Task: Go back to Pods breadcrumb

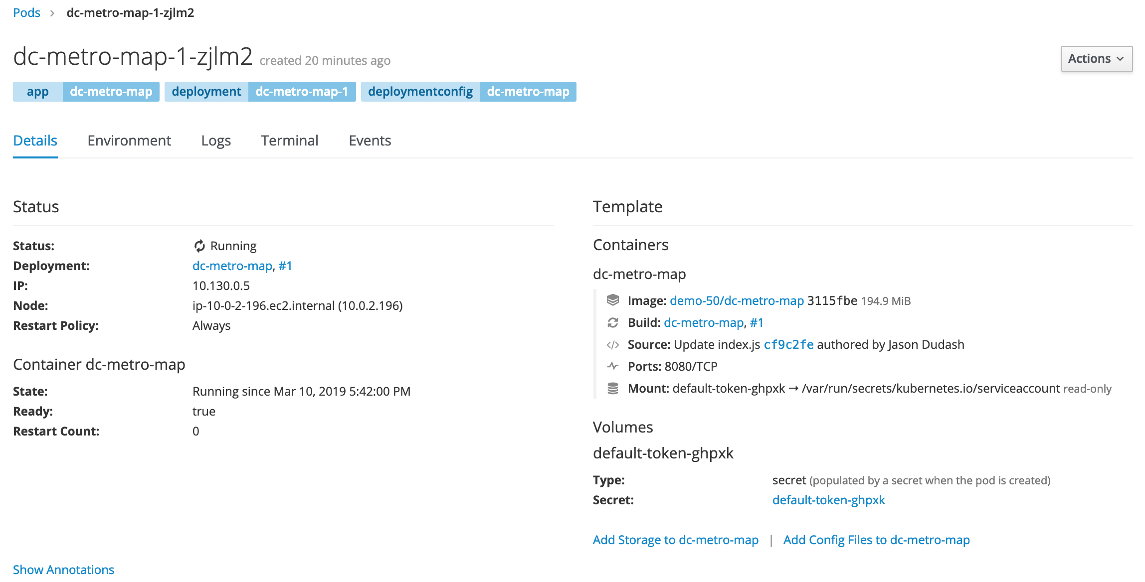Action: tap(26, 13)
